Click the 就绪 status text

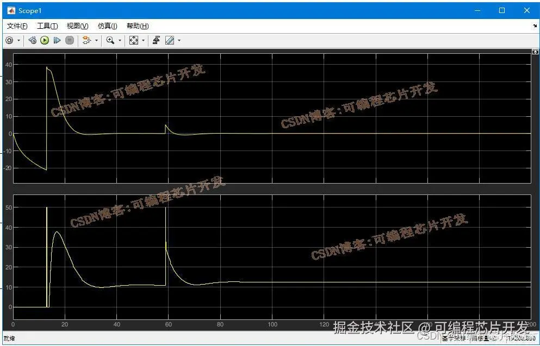pyautogui.click(x=9, y=338)
